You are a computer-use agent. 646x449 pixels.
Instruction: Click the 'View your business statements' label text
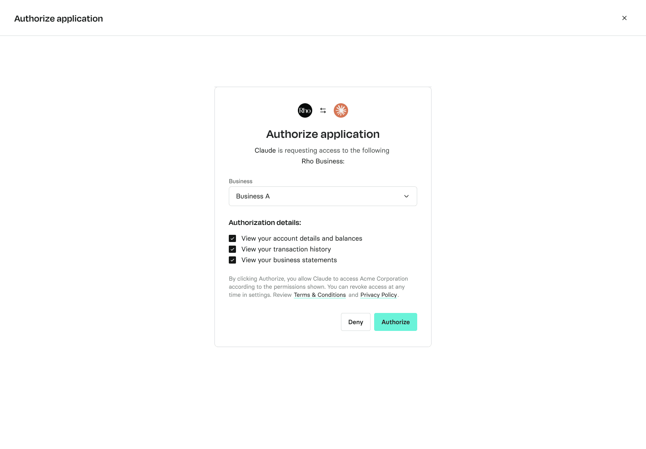[289, 260]
